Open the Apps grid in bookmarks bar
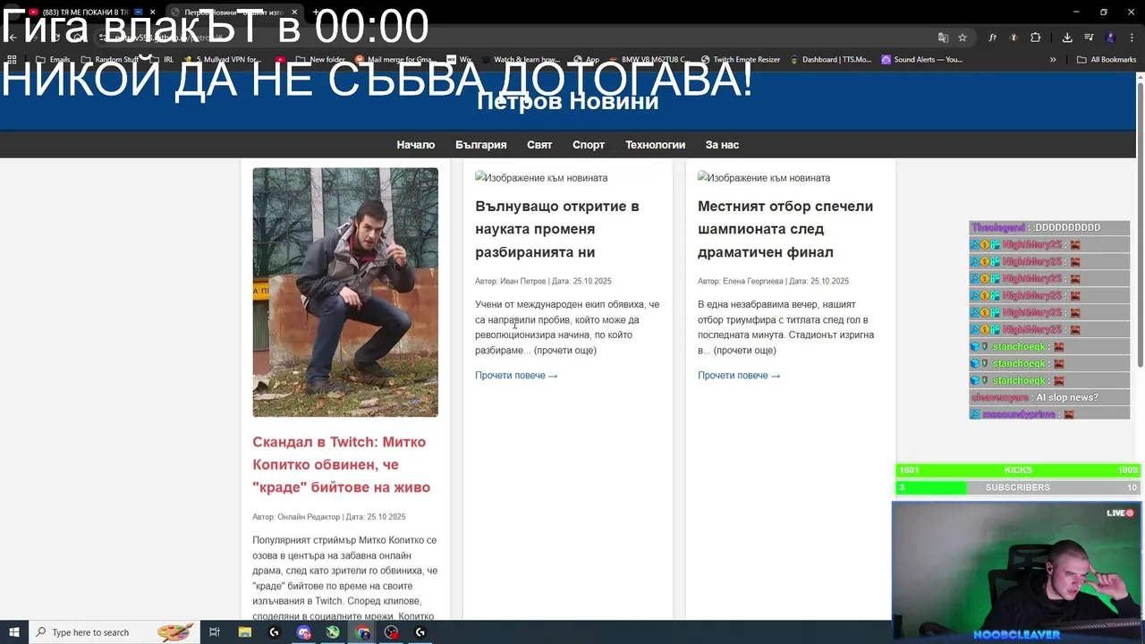Screen dimensions: 1145x644 12,60
